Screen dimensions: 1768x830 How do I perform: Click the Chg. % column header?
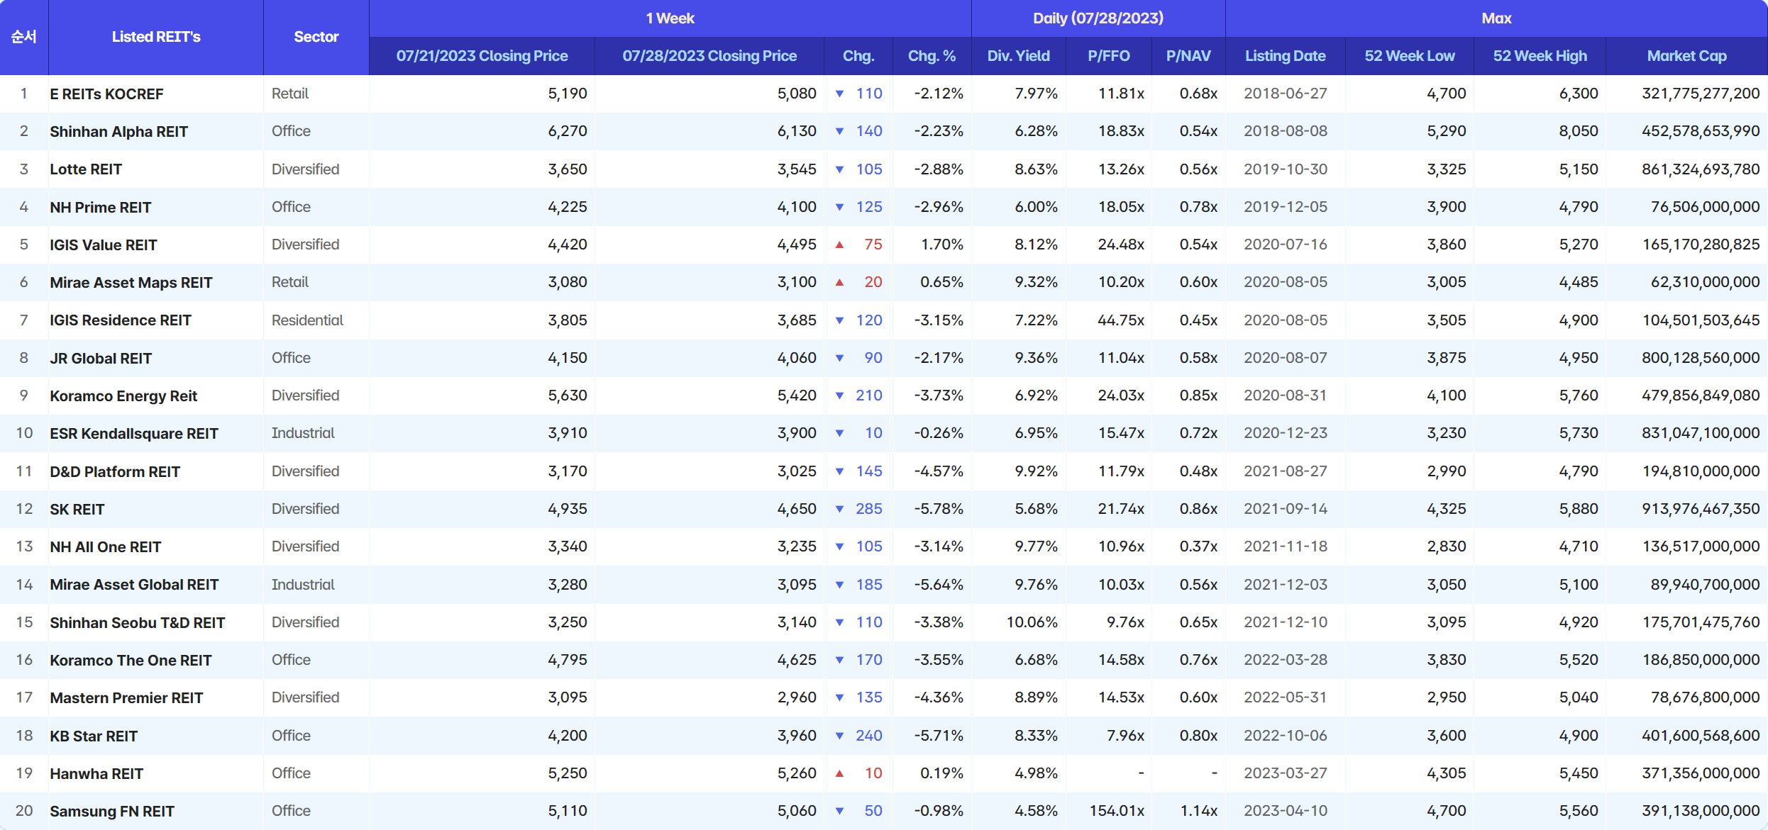point(932,56)
